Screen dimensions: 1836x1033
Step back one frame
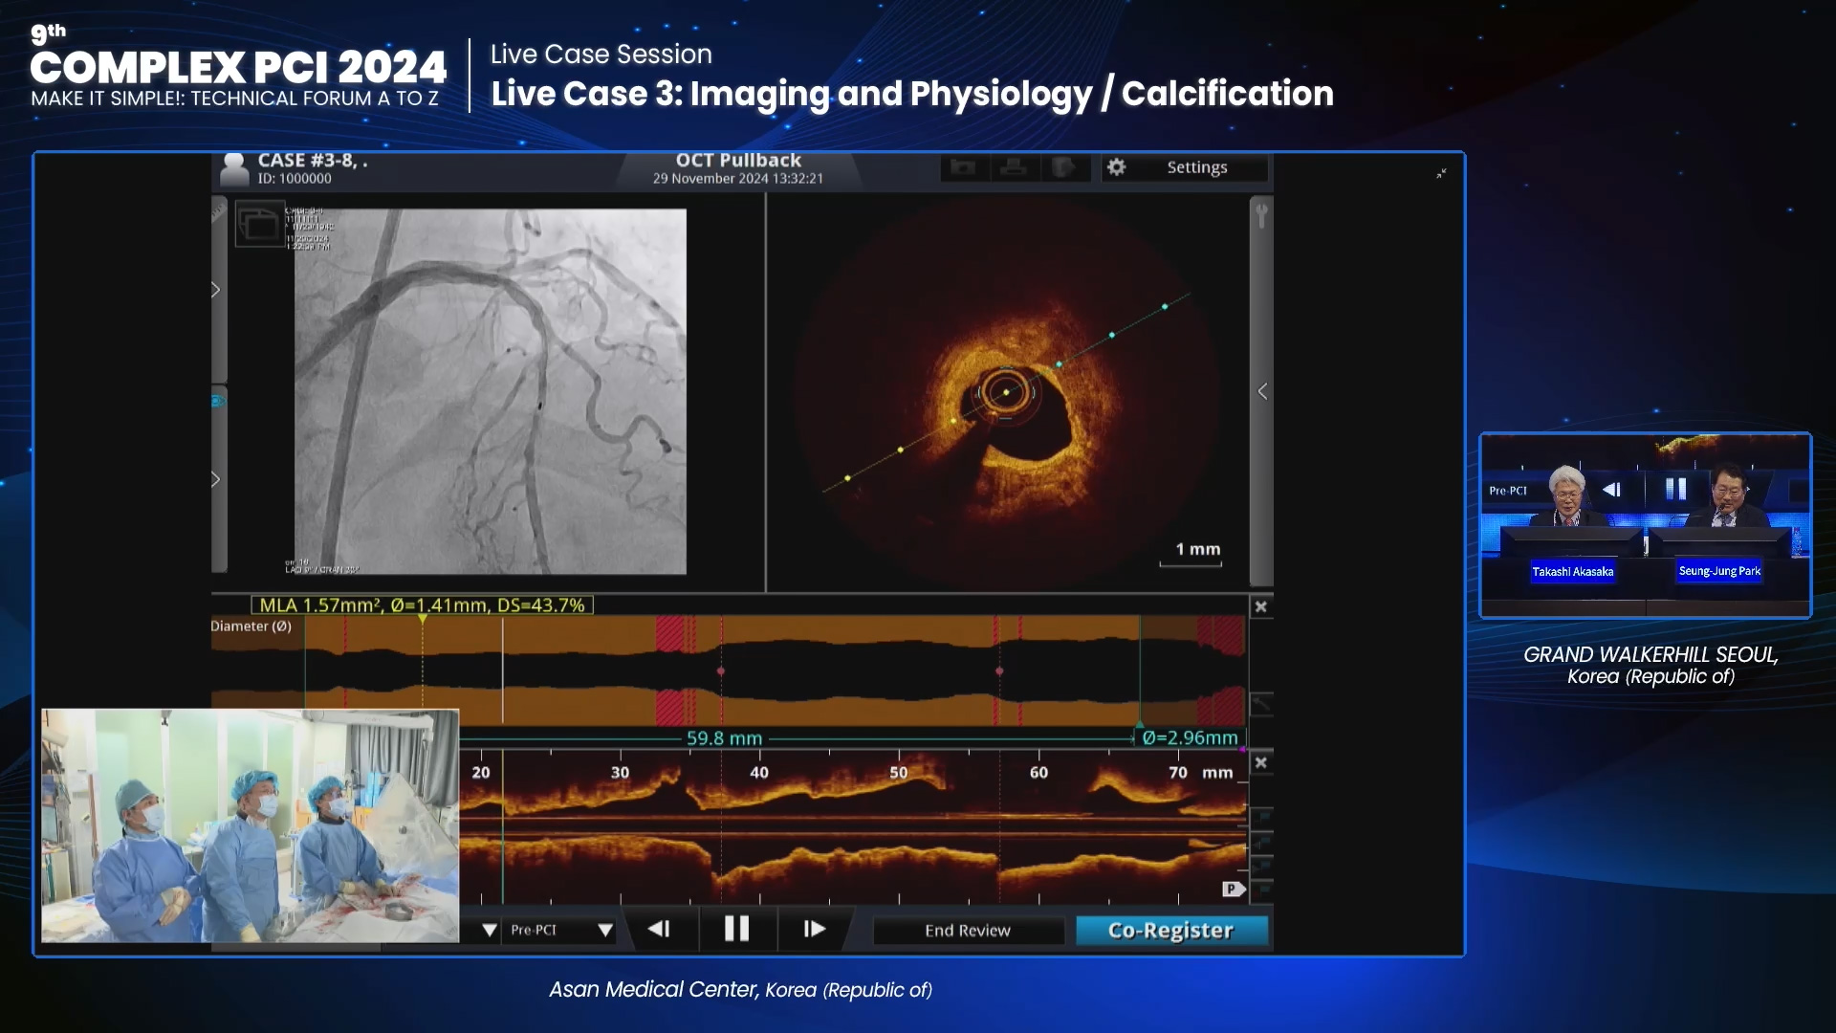tap(659, 929)
